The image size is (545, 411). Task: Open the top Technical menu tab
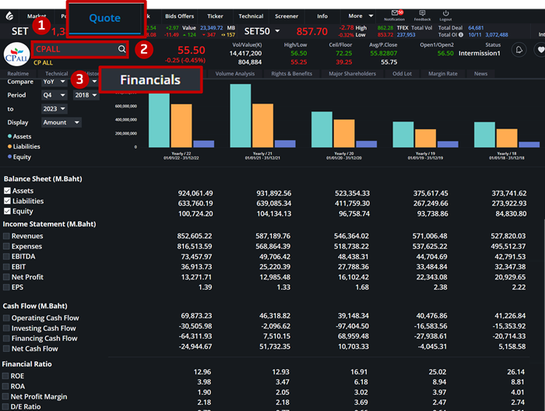[251, 16]
